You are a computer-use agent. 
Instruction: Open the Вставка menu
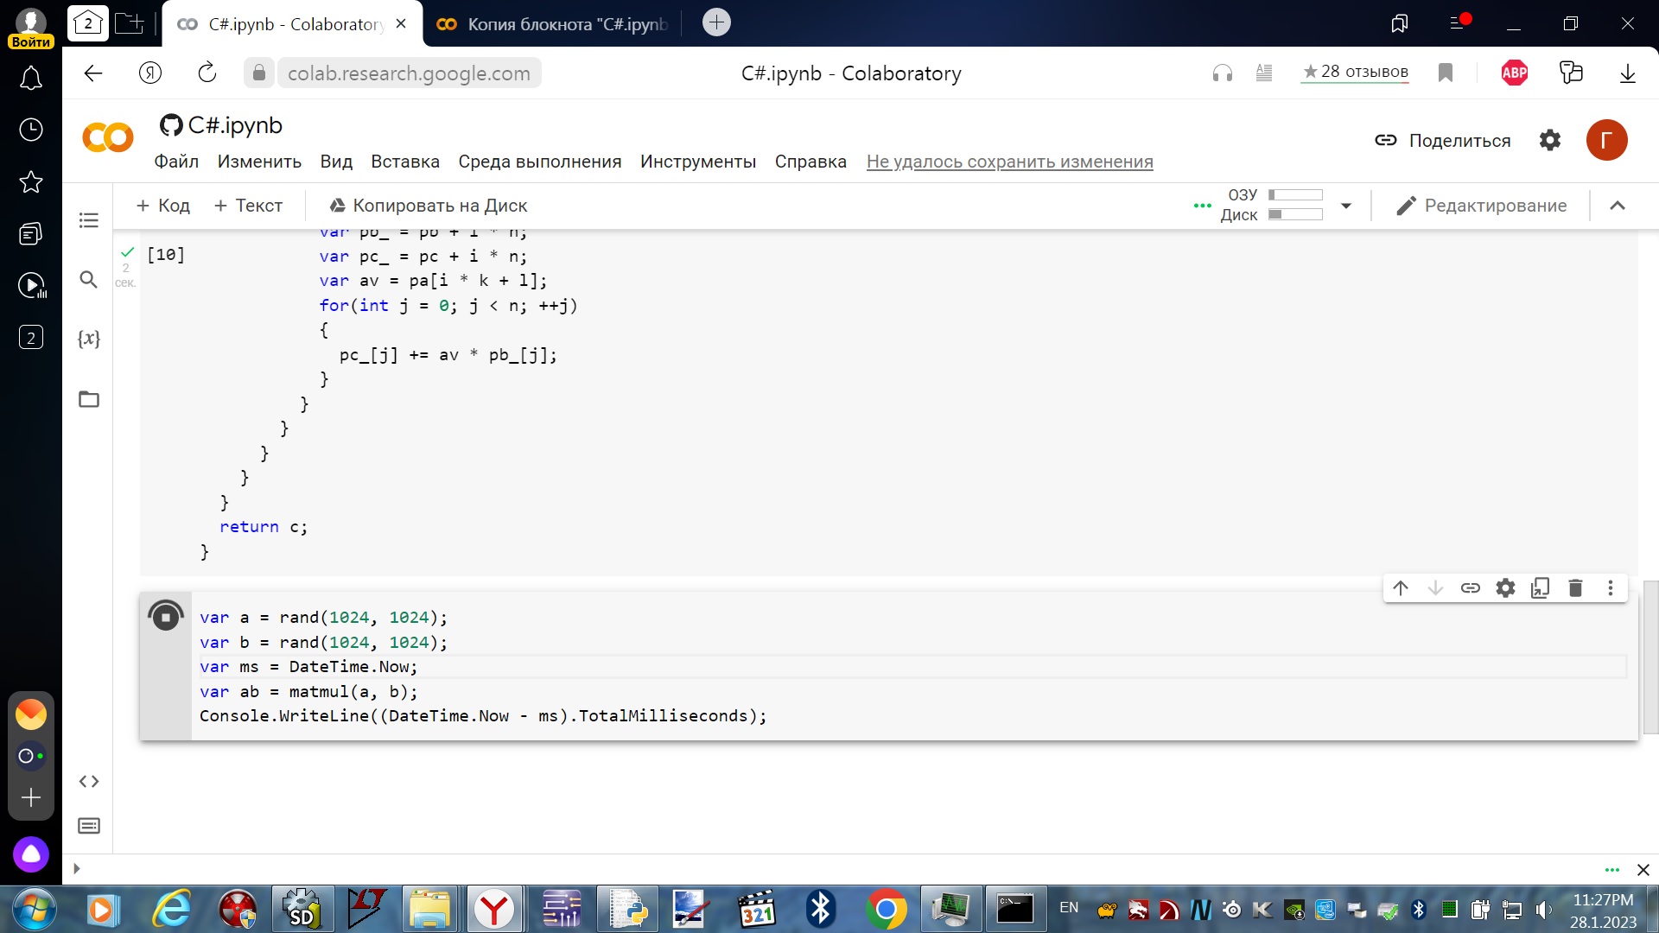coord(404,161)
